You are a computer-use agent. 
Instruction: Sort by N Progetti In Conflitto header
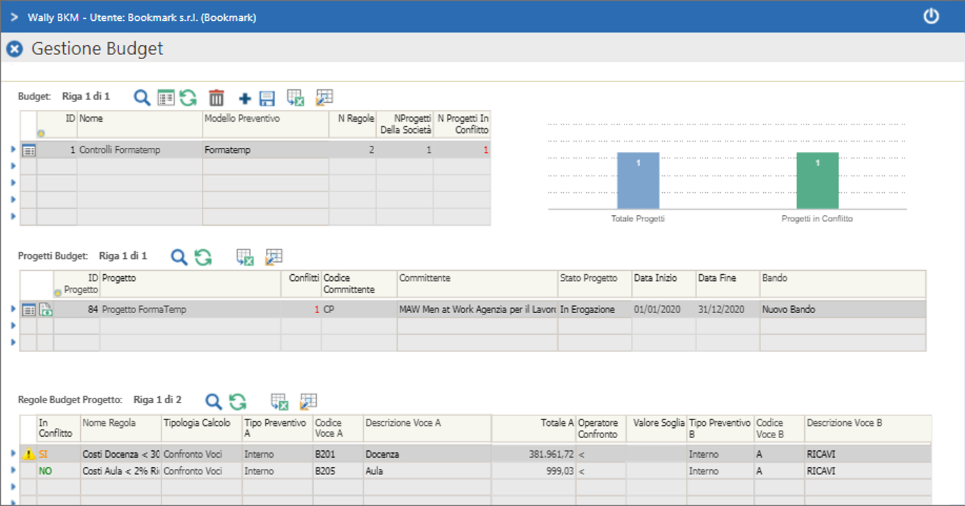pyautogui.click(x=462, y=124)
